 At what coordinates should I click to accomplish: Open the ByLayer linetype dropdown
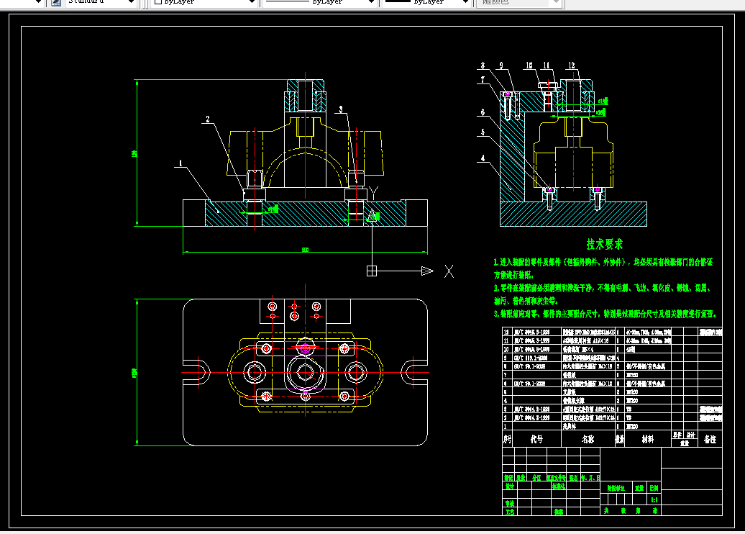click(319, 2)
